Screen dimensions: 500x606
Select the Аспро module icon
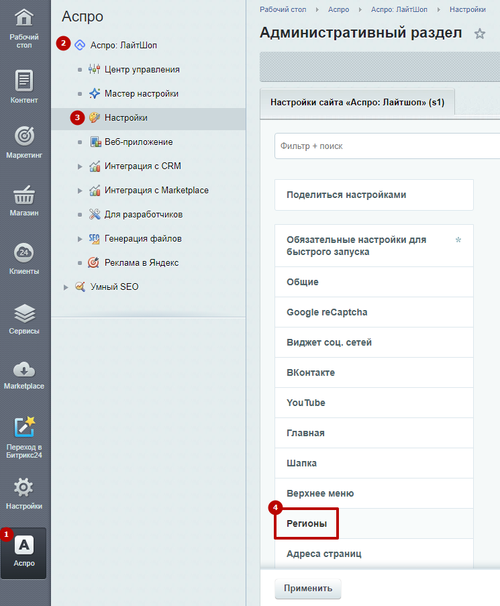pos(24,545)
